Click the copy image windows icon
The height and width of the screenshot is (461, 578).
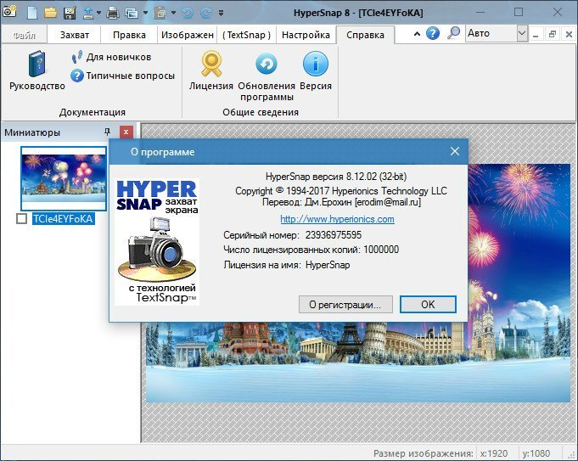pos(132,13)
